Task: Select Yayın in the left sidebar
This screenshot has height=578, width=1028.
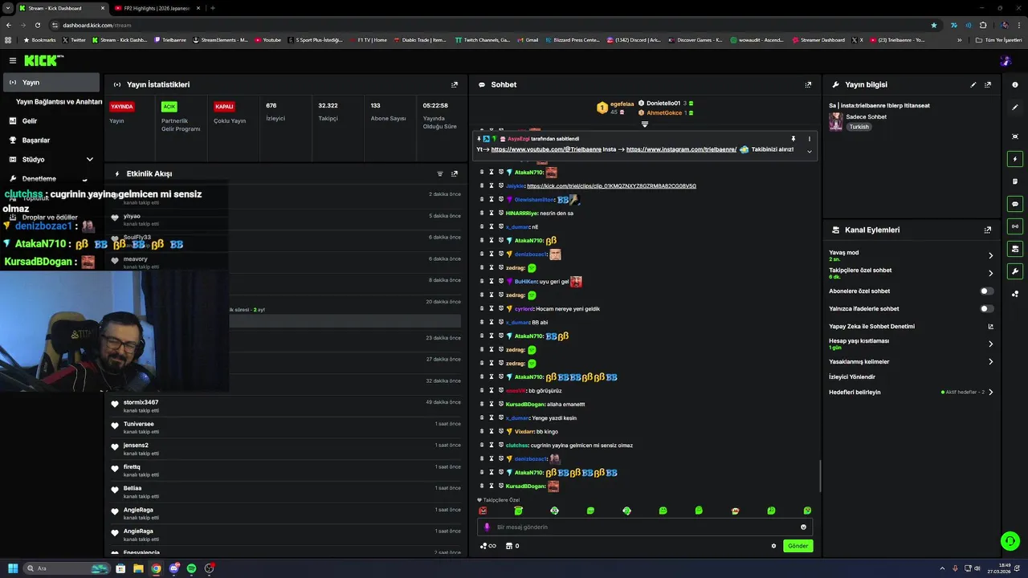Action: 50,83
